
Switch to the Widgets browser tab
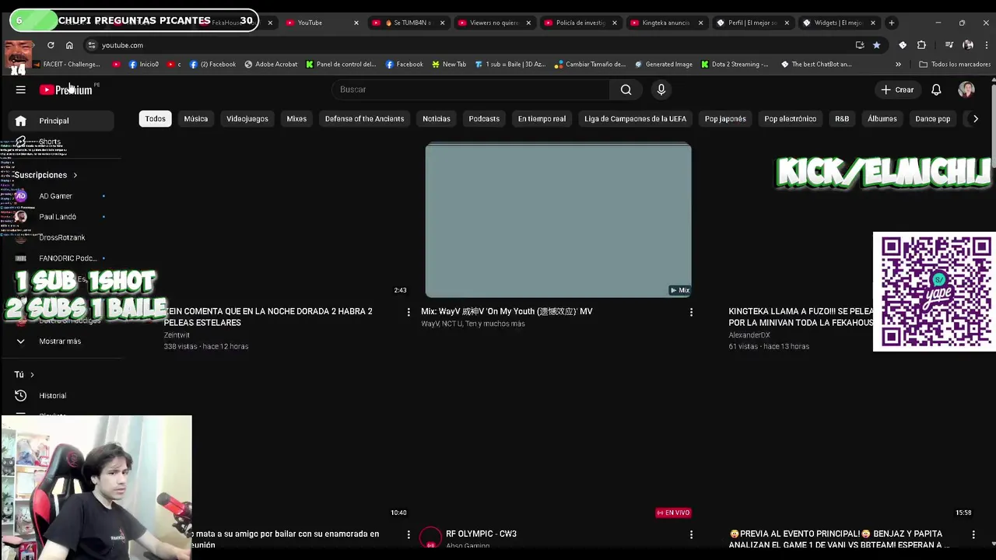[x=839, y=23]
